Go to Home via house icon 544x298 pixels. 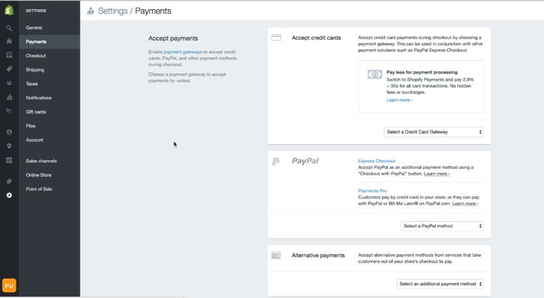(9, 41)
